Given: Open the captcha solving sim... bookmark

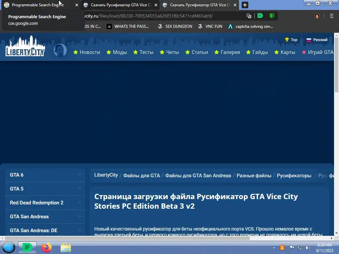Looking at the screenshot, I should [x=251, y=26].
